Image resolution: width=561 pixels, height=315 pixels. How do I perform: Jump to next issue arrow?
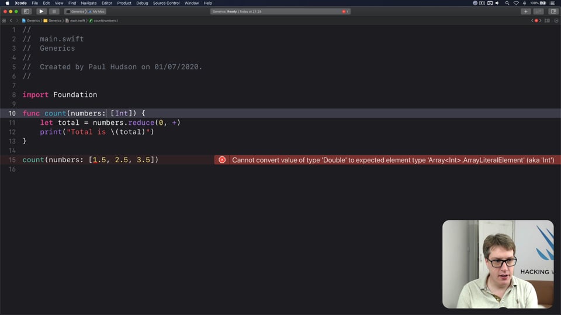tap(540, 20)
